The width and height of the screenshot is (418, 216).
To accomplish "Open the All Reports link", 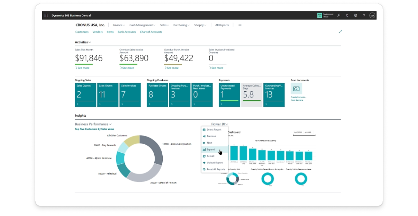I will 222,25.
